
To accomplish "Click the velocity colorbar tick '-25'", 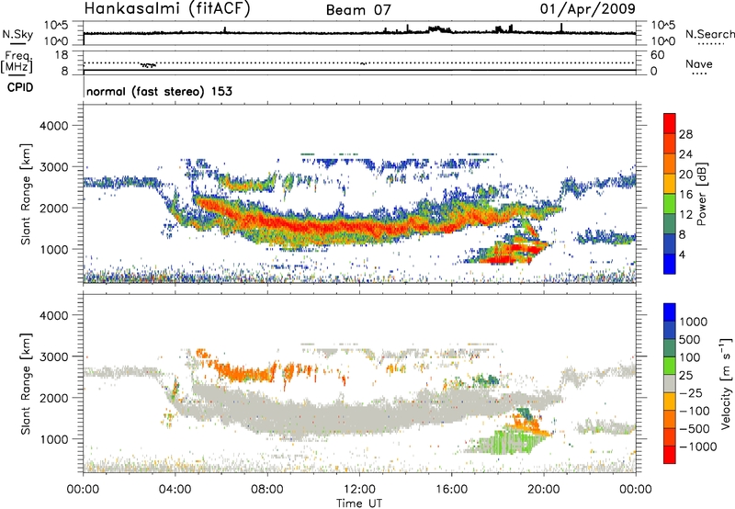I will [691, 392].
